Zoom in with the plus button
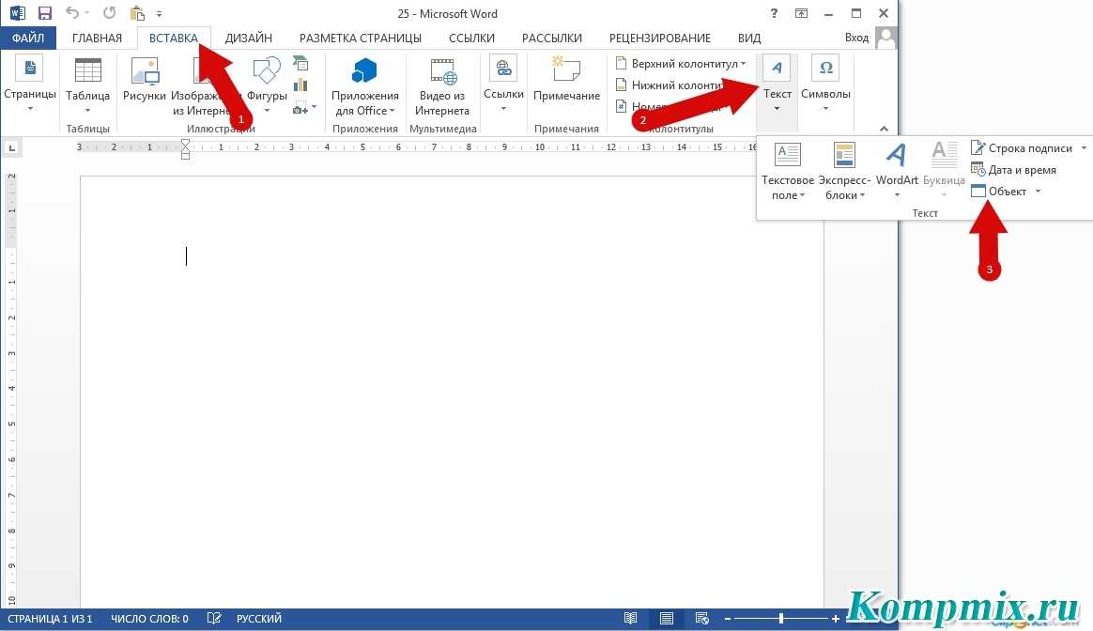1093x631 pixels. pyautogui.click(x=835, y=619)
